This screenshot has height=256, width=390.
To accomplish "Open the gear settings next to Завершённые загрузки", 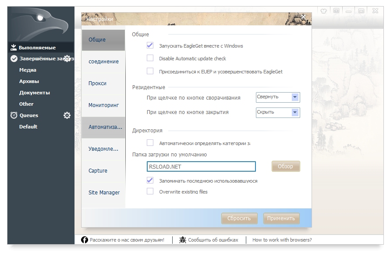I will pos(67,59).
